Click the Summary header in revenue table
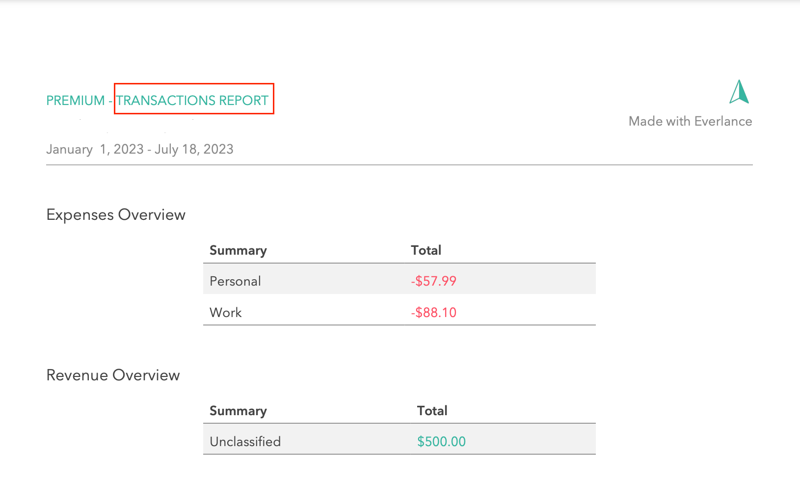The height and width of the screenshot is (478, 800). [x=238, y=411]
